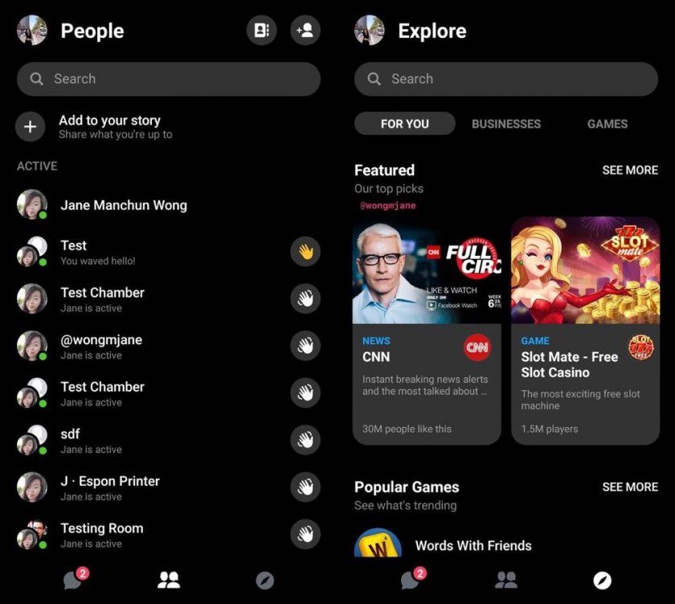Wave back at Test
Screen dimensions: 675x604
305,252
